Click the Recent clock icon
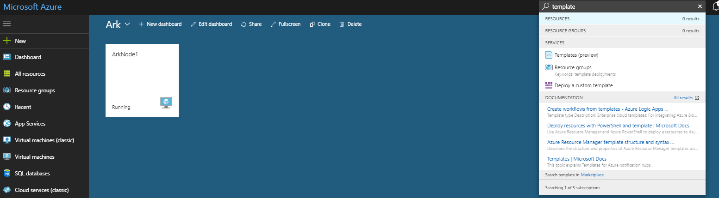The image size is (719, 198). (x=7, y=107)
